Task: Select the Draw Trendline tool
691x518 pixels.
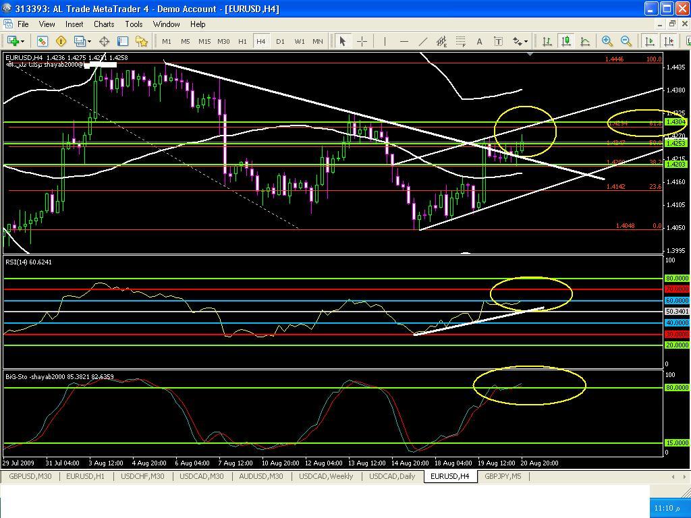Action: tap(423, 41)
